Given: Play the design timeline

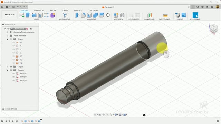Looking at the screenshot, I should click(x=9, y=121).
